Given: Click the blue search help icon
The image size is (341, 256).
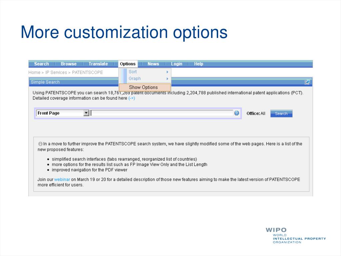Looking at the screenshot, I should 237,113.
